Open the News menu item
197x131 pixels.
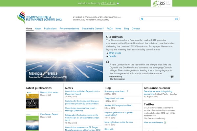click(x=118, y=28)
